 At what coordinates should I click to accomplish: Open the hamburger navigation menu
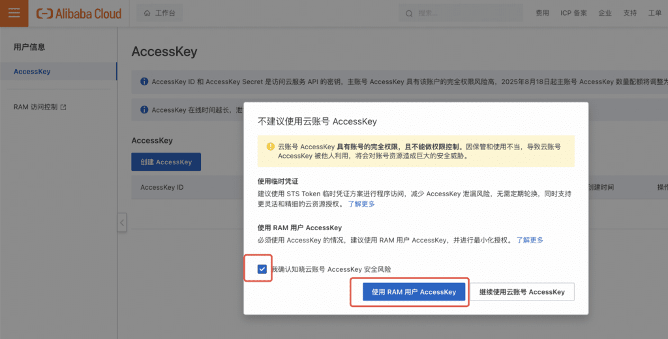pos(14,13)
